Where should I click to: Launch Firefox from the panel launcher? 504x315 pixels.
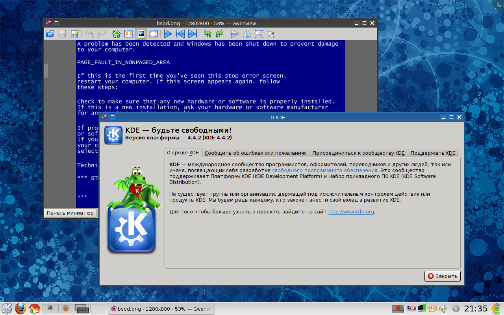click(20, 308)
